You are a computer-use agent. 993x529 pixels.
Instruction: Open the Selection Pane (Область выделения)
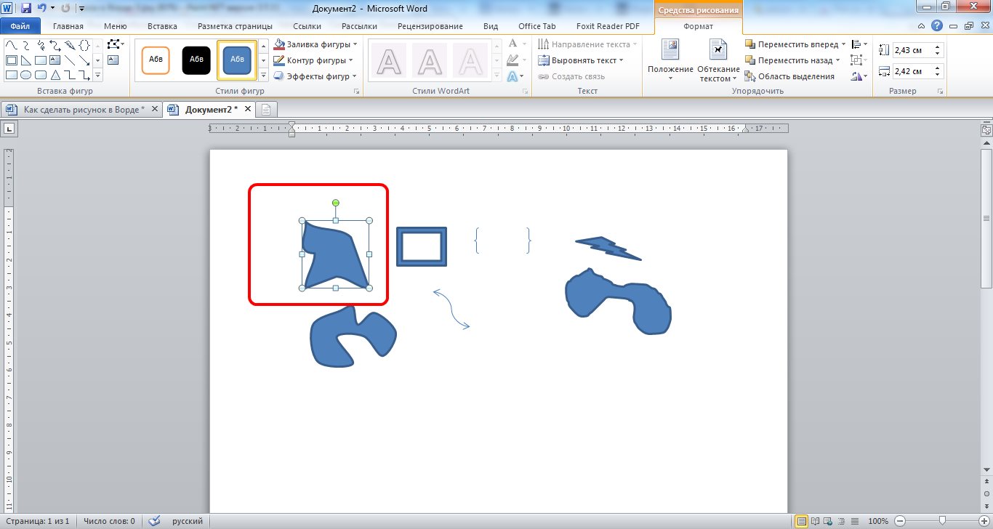pos(789,76)
